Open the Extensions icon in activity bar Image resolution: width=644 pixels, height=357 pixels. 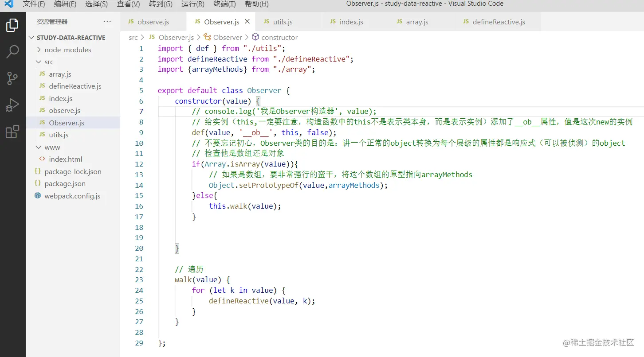[x=12, y=132]
